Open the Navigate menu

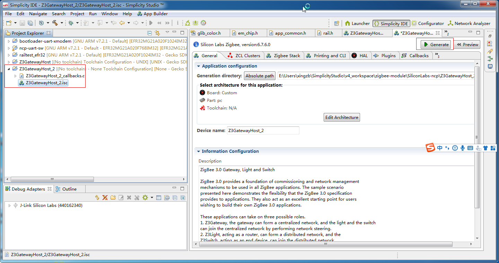pyautogui.click(x=38, y=14)
